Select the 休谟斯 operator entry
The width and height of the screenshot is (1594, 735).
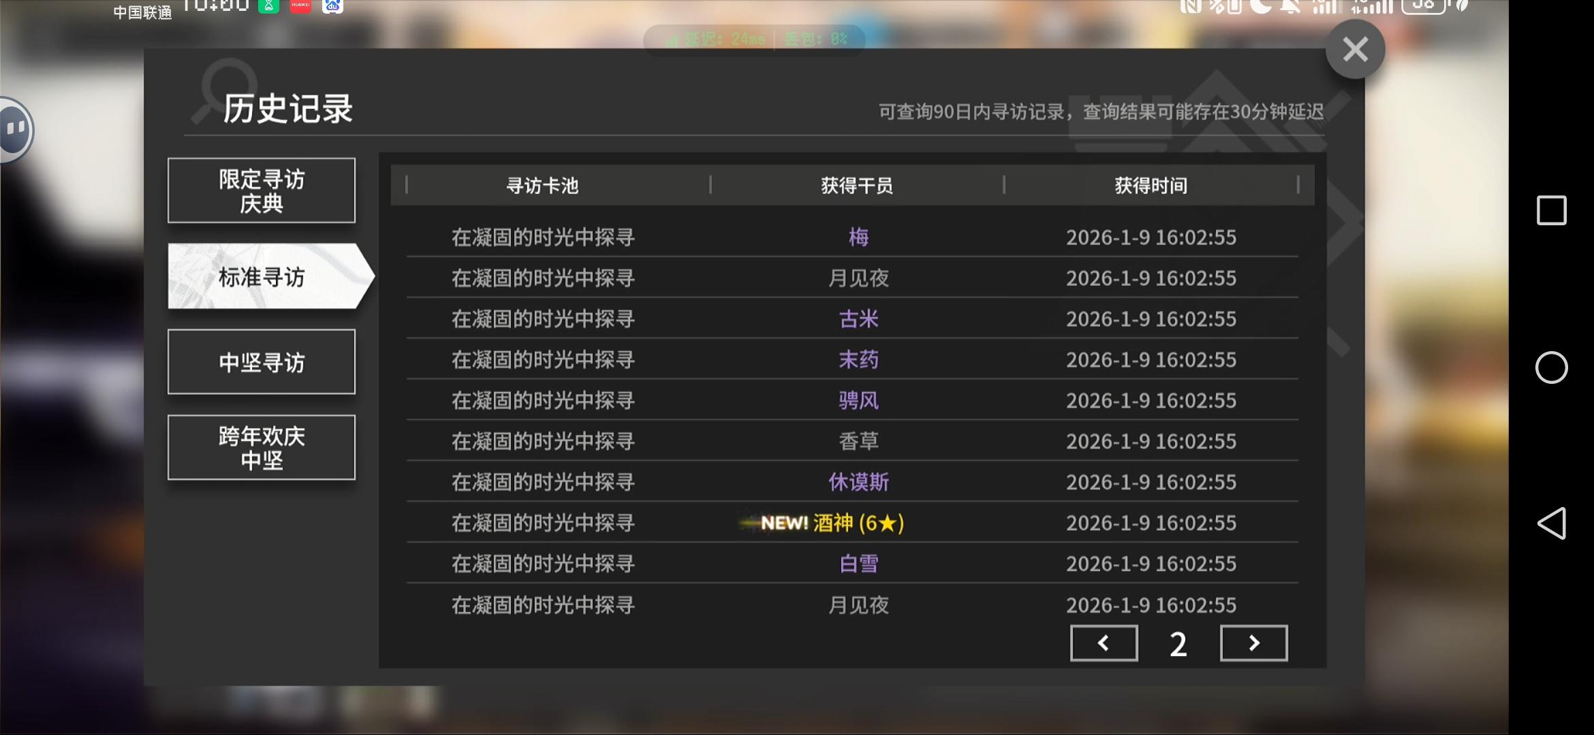click(858, 482)
